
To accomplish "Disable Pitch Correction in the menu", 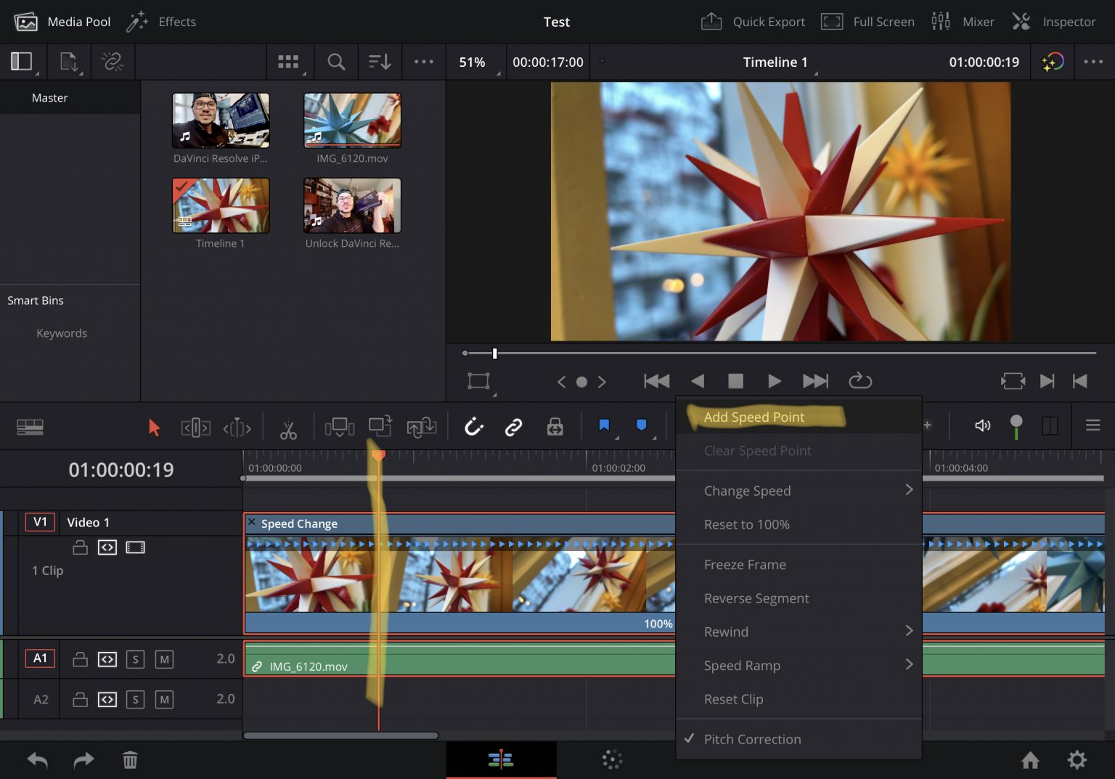I will coord(752,739).
